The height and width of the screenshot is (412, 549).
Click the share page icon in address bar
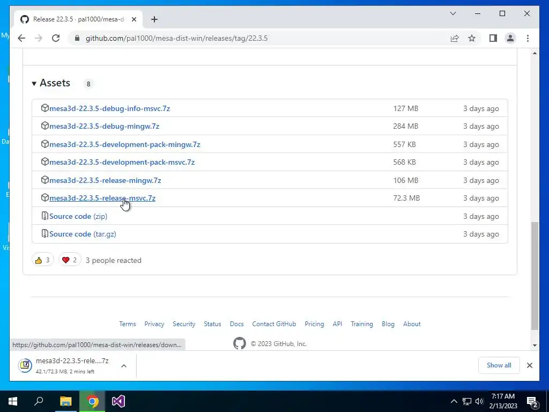(455, 38)
